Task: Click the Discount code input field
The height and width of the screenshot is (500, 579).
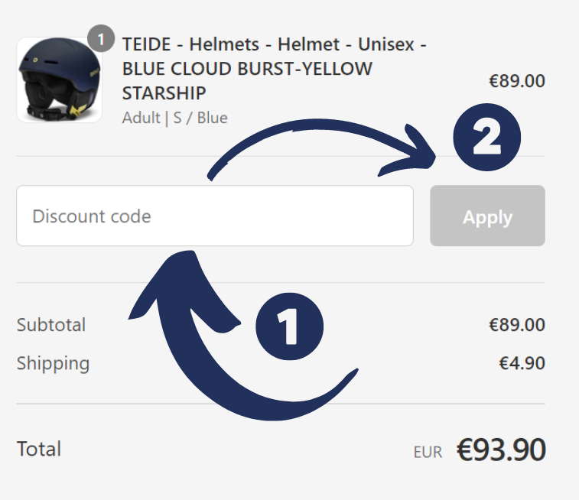Action: (x=214, y=216)
